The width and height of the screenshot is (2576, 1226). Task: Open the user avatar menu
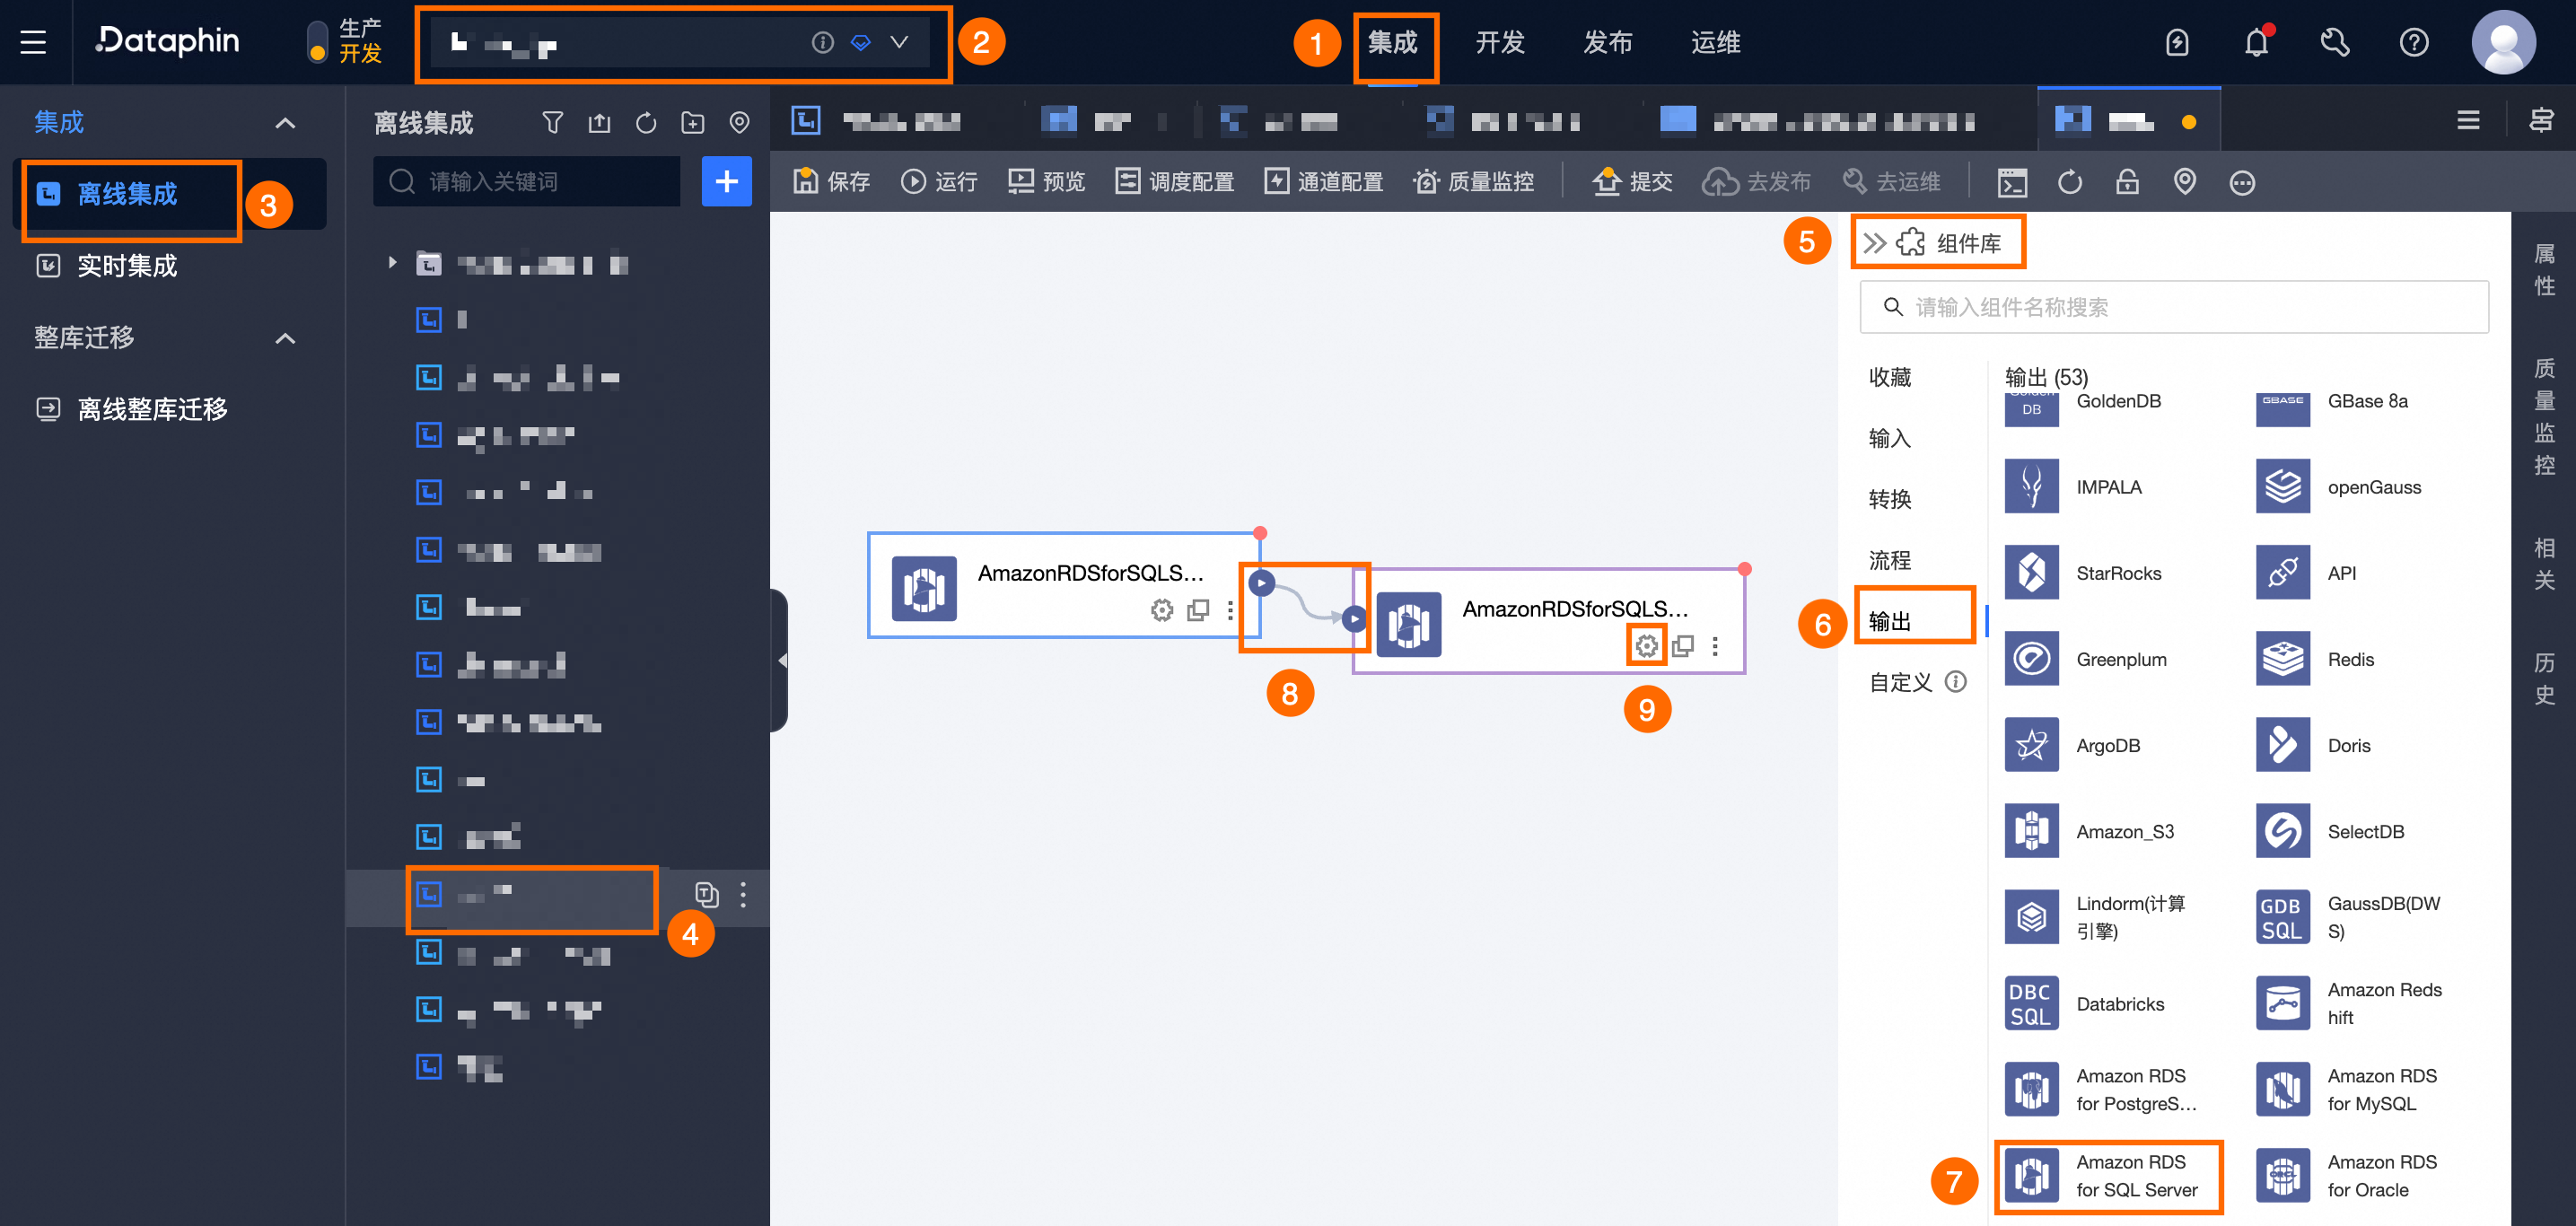point(2503,42)
